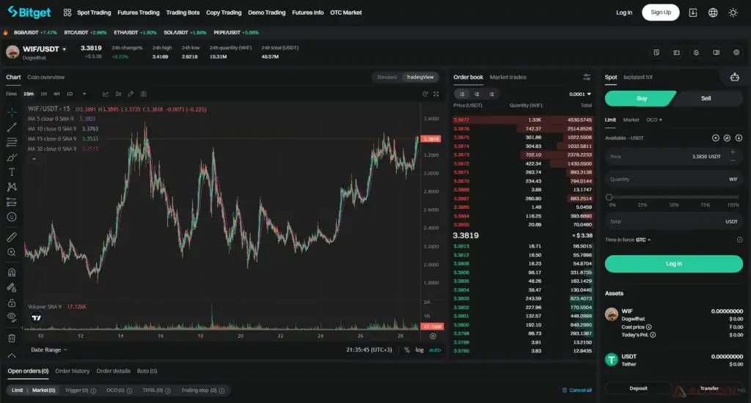Image resolution: width=751 pixels, height=403 pixels.
Task: Open the language globe icon
Action: [x=713, y=12]
